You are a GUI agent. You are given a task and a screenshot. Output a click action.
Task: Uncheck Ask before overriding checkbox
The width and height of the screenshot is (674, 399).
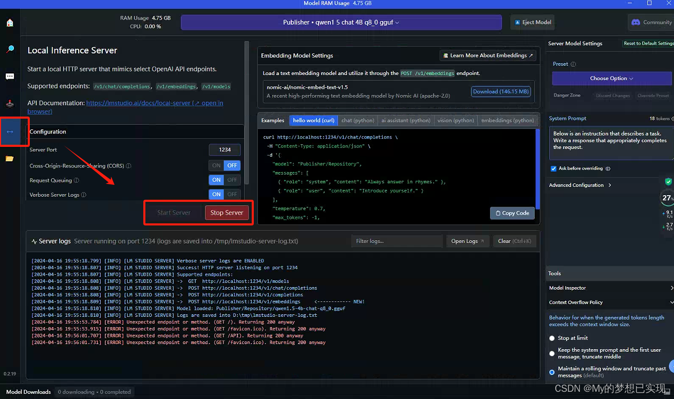tap(553, 168)
